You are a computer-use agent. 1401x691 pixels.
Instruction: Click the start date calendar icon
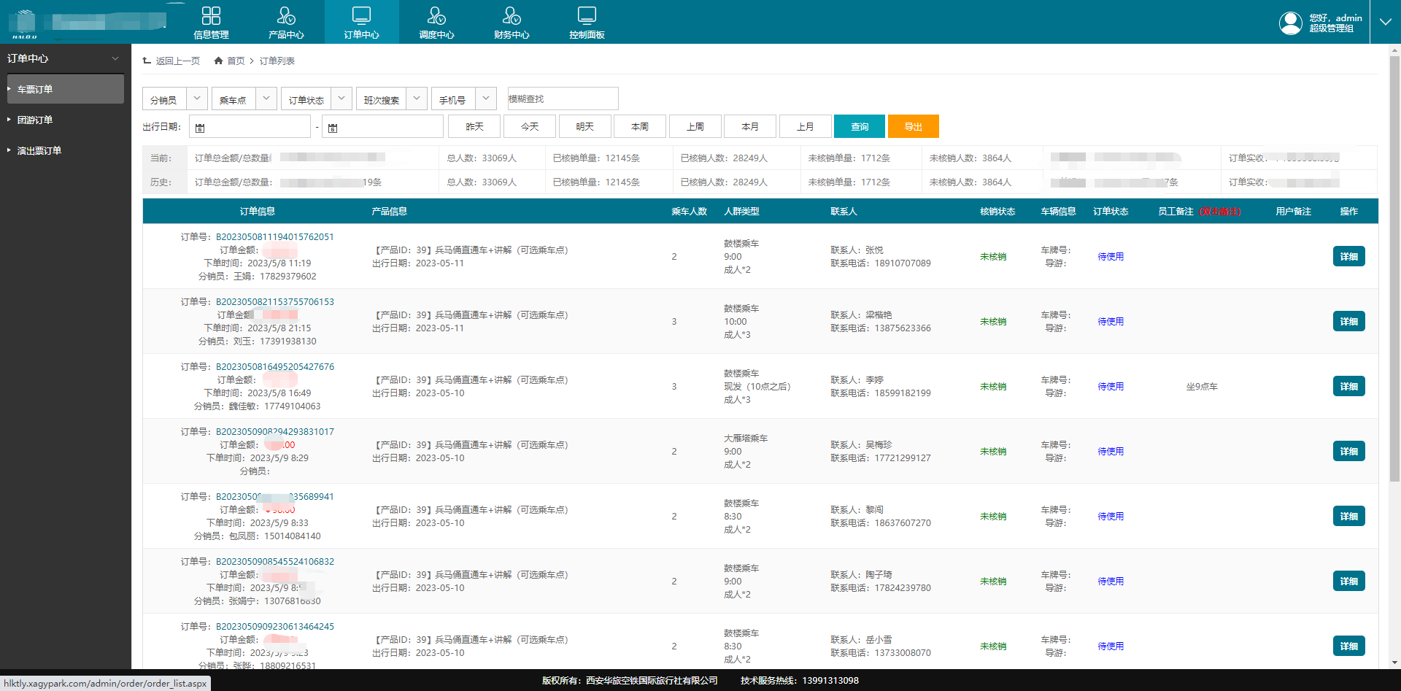point(200,128)
